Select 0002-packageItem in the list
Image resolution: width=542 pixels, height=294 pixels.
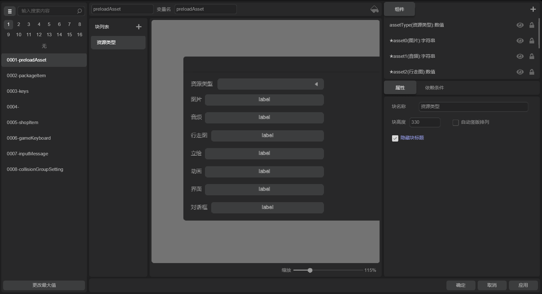[x=44, y=76]
